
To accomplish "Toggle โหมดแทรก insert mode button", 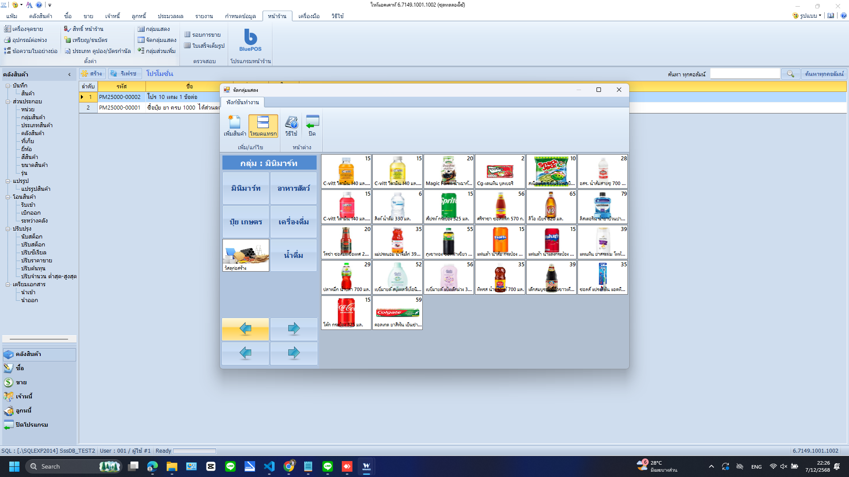I will click(x=263, y=125).
